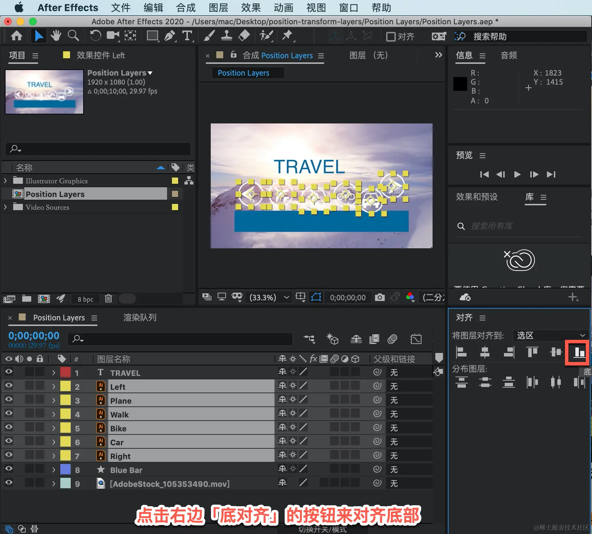This screenshot has height=534, width=592.
Task: Select the Puppet Pin tool
Action: click(x=287, y=36)
